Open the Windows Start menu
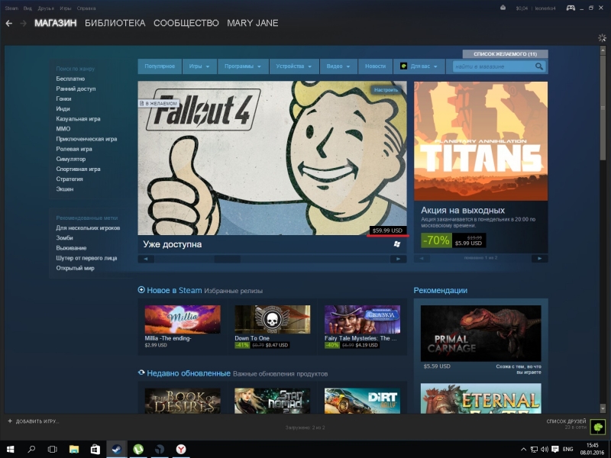Image resolution: width=611 pixels, height=458 pixels. click(10, 450)
